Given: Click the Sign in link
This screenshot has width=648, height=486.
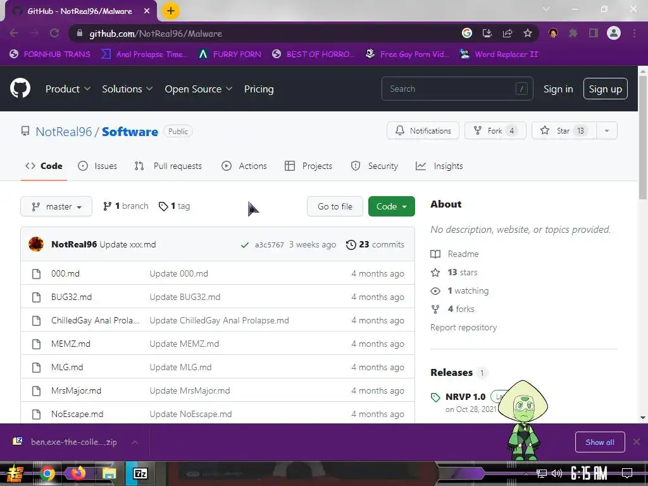Looking at the screenshot, I should [x=558, y=89].
